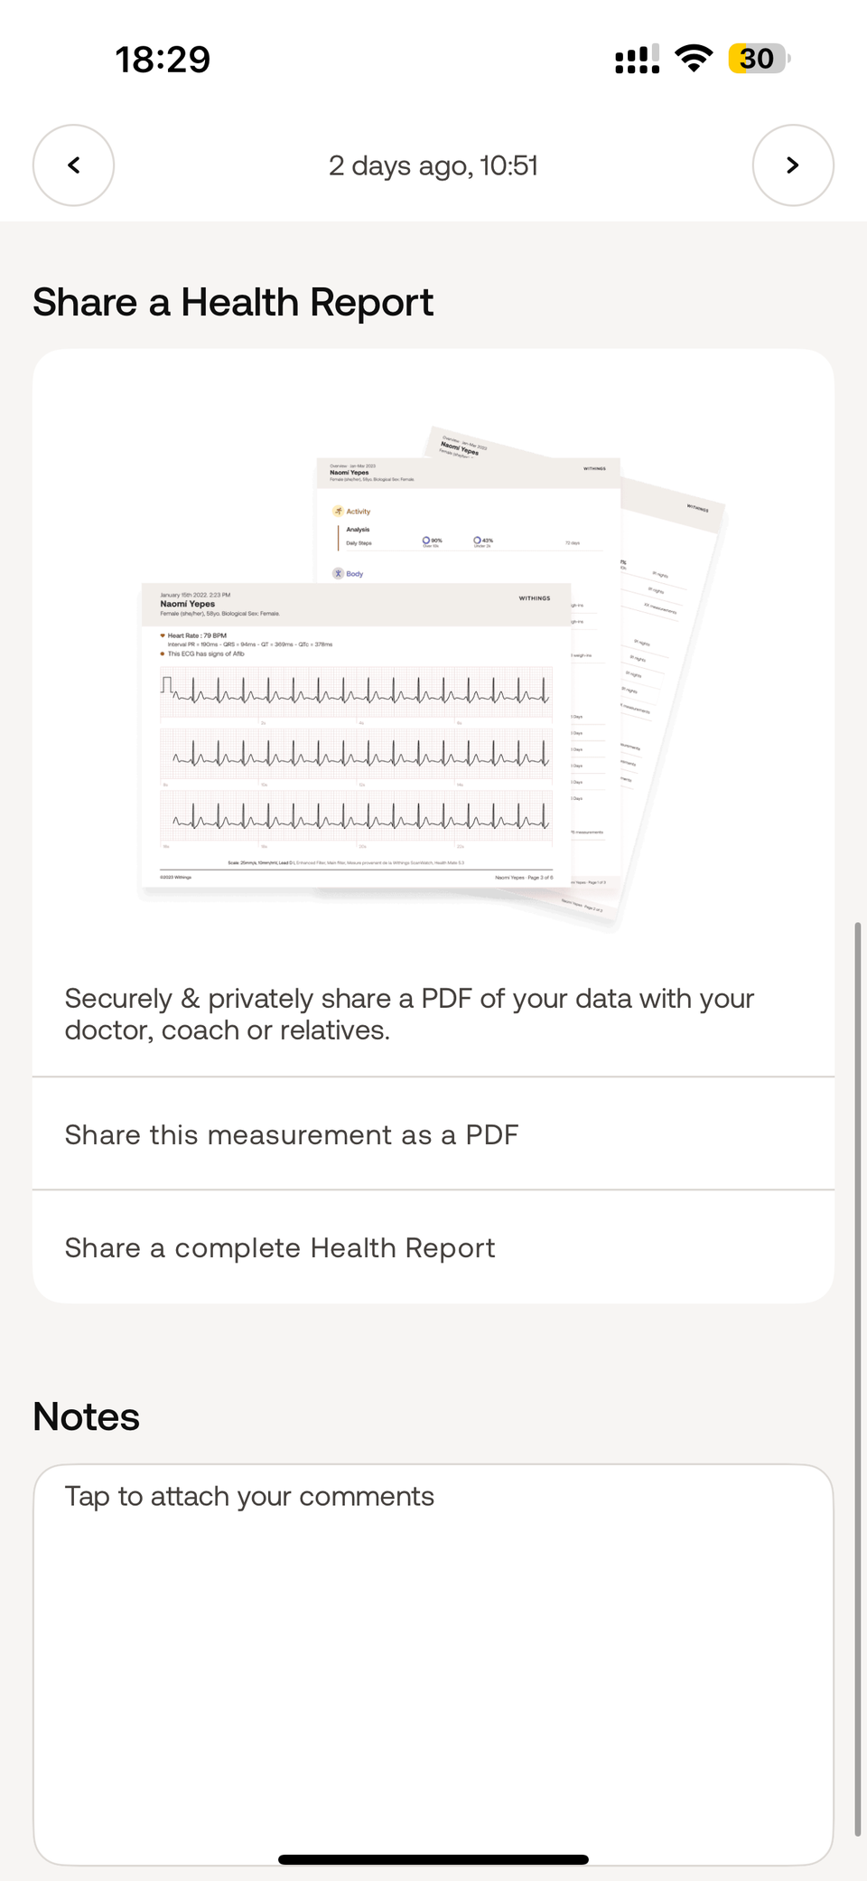The height and width of the screenshot is (1881, 867).
Task: Tap the status bar clock showing 18:29
Action: [163, 60]
